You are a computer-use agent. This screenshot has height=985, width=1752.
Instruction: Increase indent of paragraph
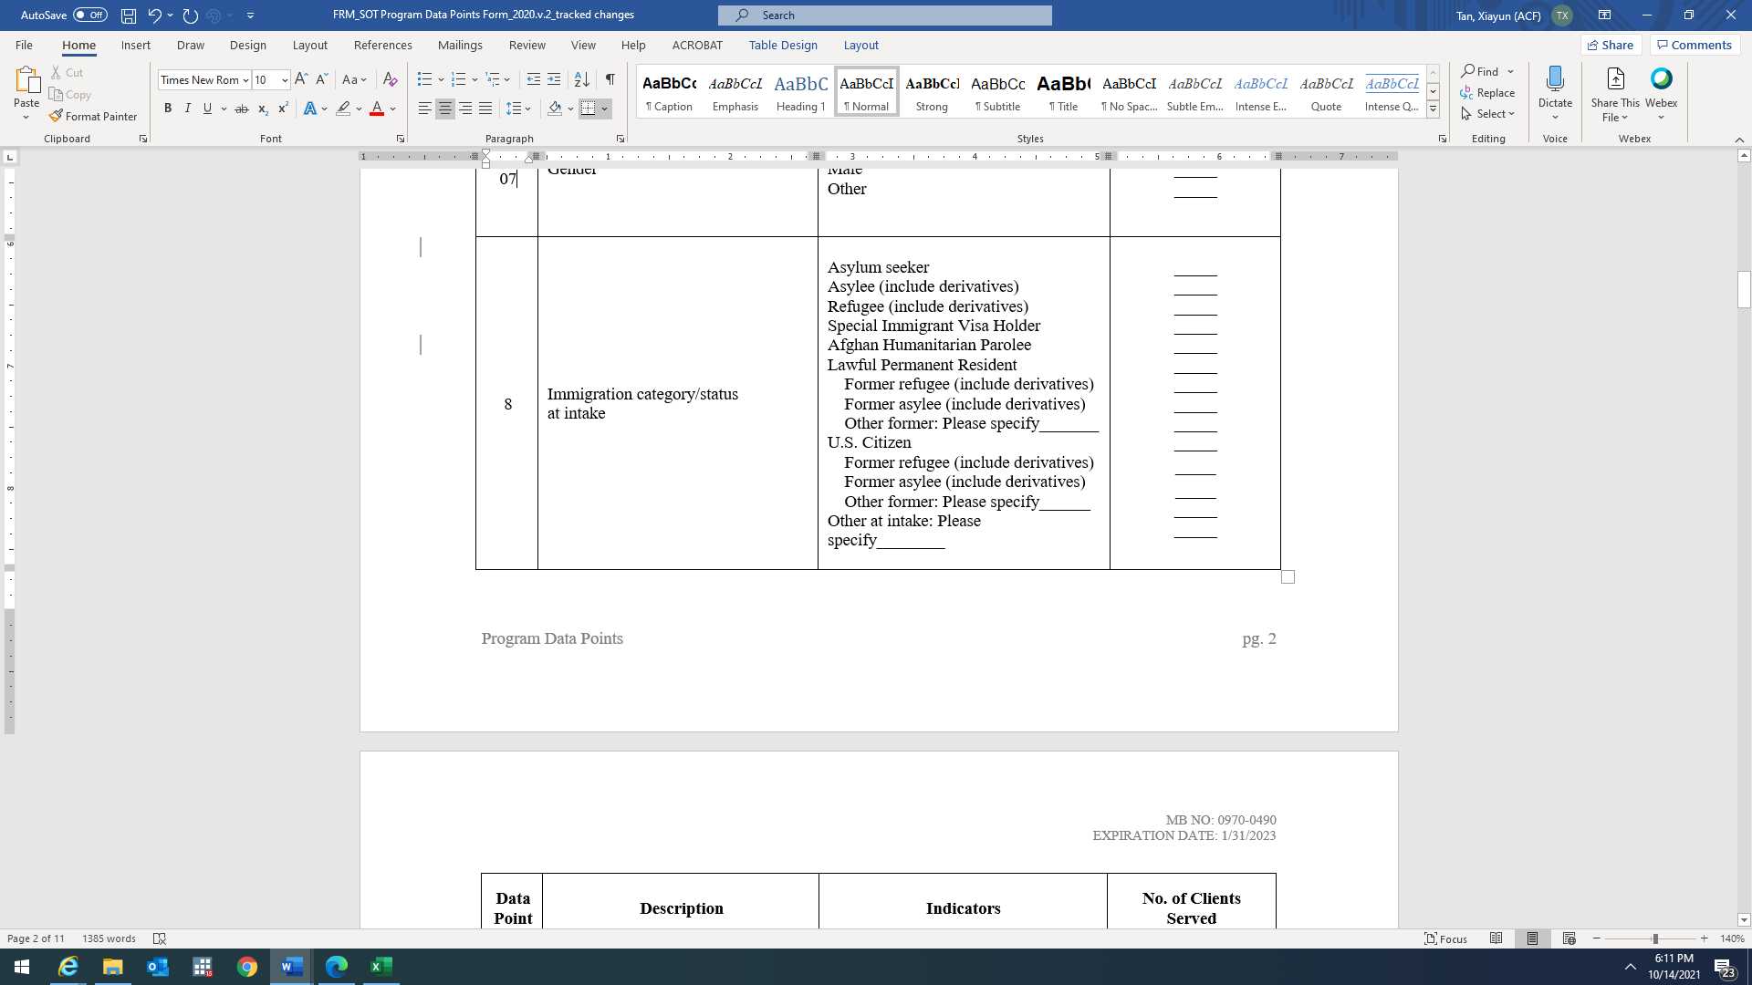554,79
